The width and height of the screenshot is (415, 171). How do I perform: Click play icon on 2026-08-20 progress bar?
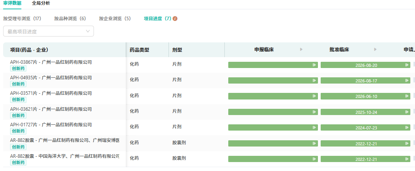coord(407,65)
